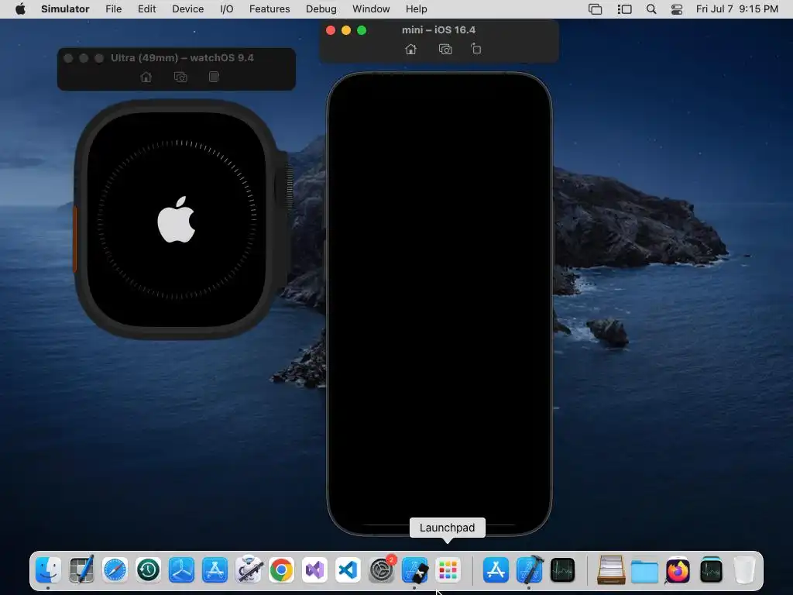This screenshot has height=595, width=793.
Task: Open the blue folder stack in the Dock
Action: pos(644,571)
